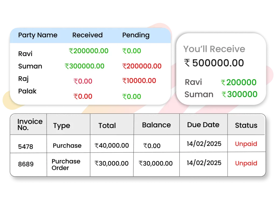Sort invoices by the Type column header
Image resolution: width=276 pixels, height=200 pixels.
[61, 126]
